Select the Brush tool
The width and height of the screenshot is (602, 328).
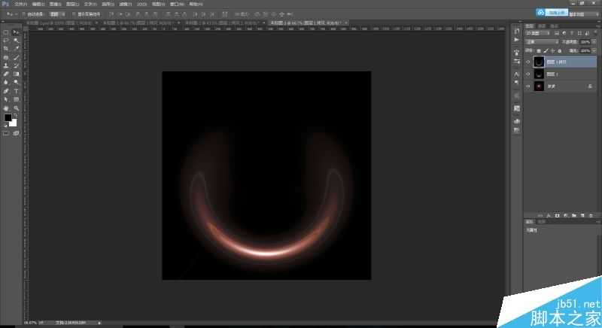pyautogui.click(x=16, y=57)
